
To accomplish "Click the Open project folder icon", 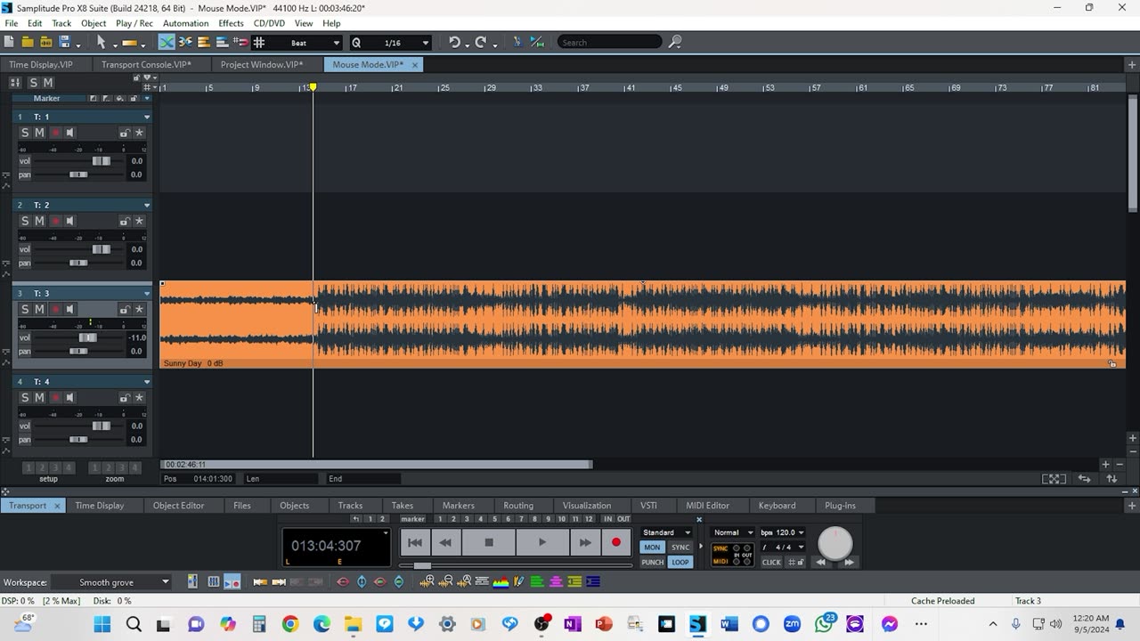I will pos(27,42).
